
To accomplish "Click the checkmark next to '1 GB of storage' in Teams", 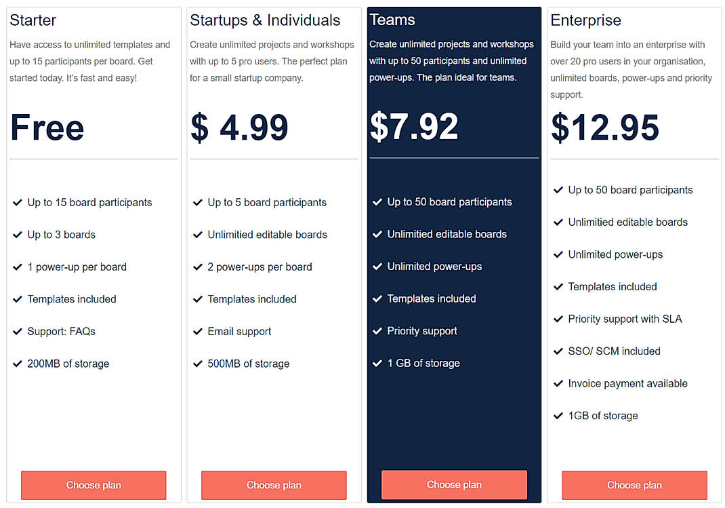I will click(x=378, y=364).
